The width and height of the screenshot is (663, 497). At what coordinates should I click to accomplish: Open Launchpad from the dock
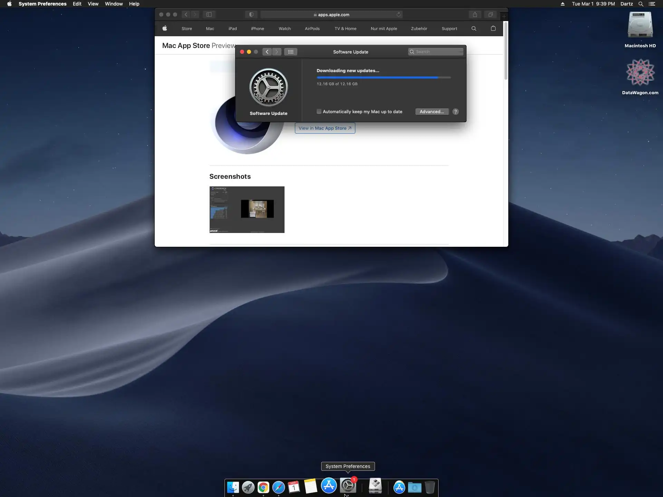coord(248,487)
